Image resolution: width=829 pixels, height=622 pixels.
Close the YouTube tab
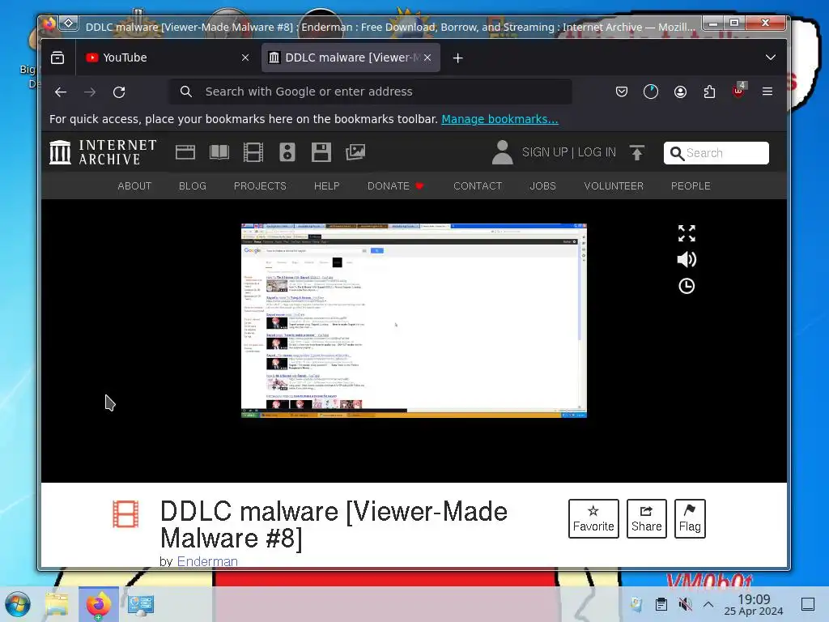pos(244,58)
